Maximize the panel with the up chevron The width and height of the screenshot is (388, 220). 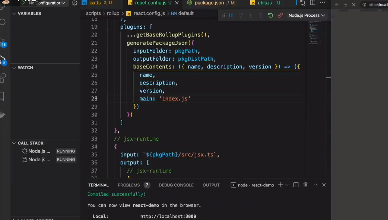[x=316, y=185]
